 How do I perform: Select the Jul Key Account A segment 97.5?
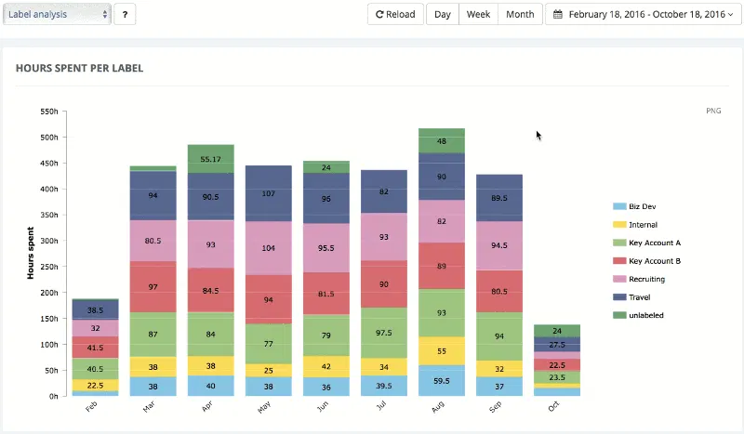(x=384, y=333)
